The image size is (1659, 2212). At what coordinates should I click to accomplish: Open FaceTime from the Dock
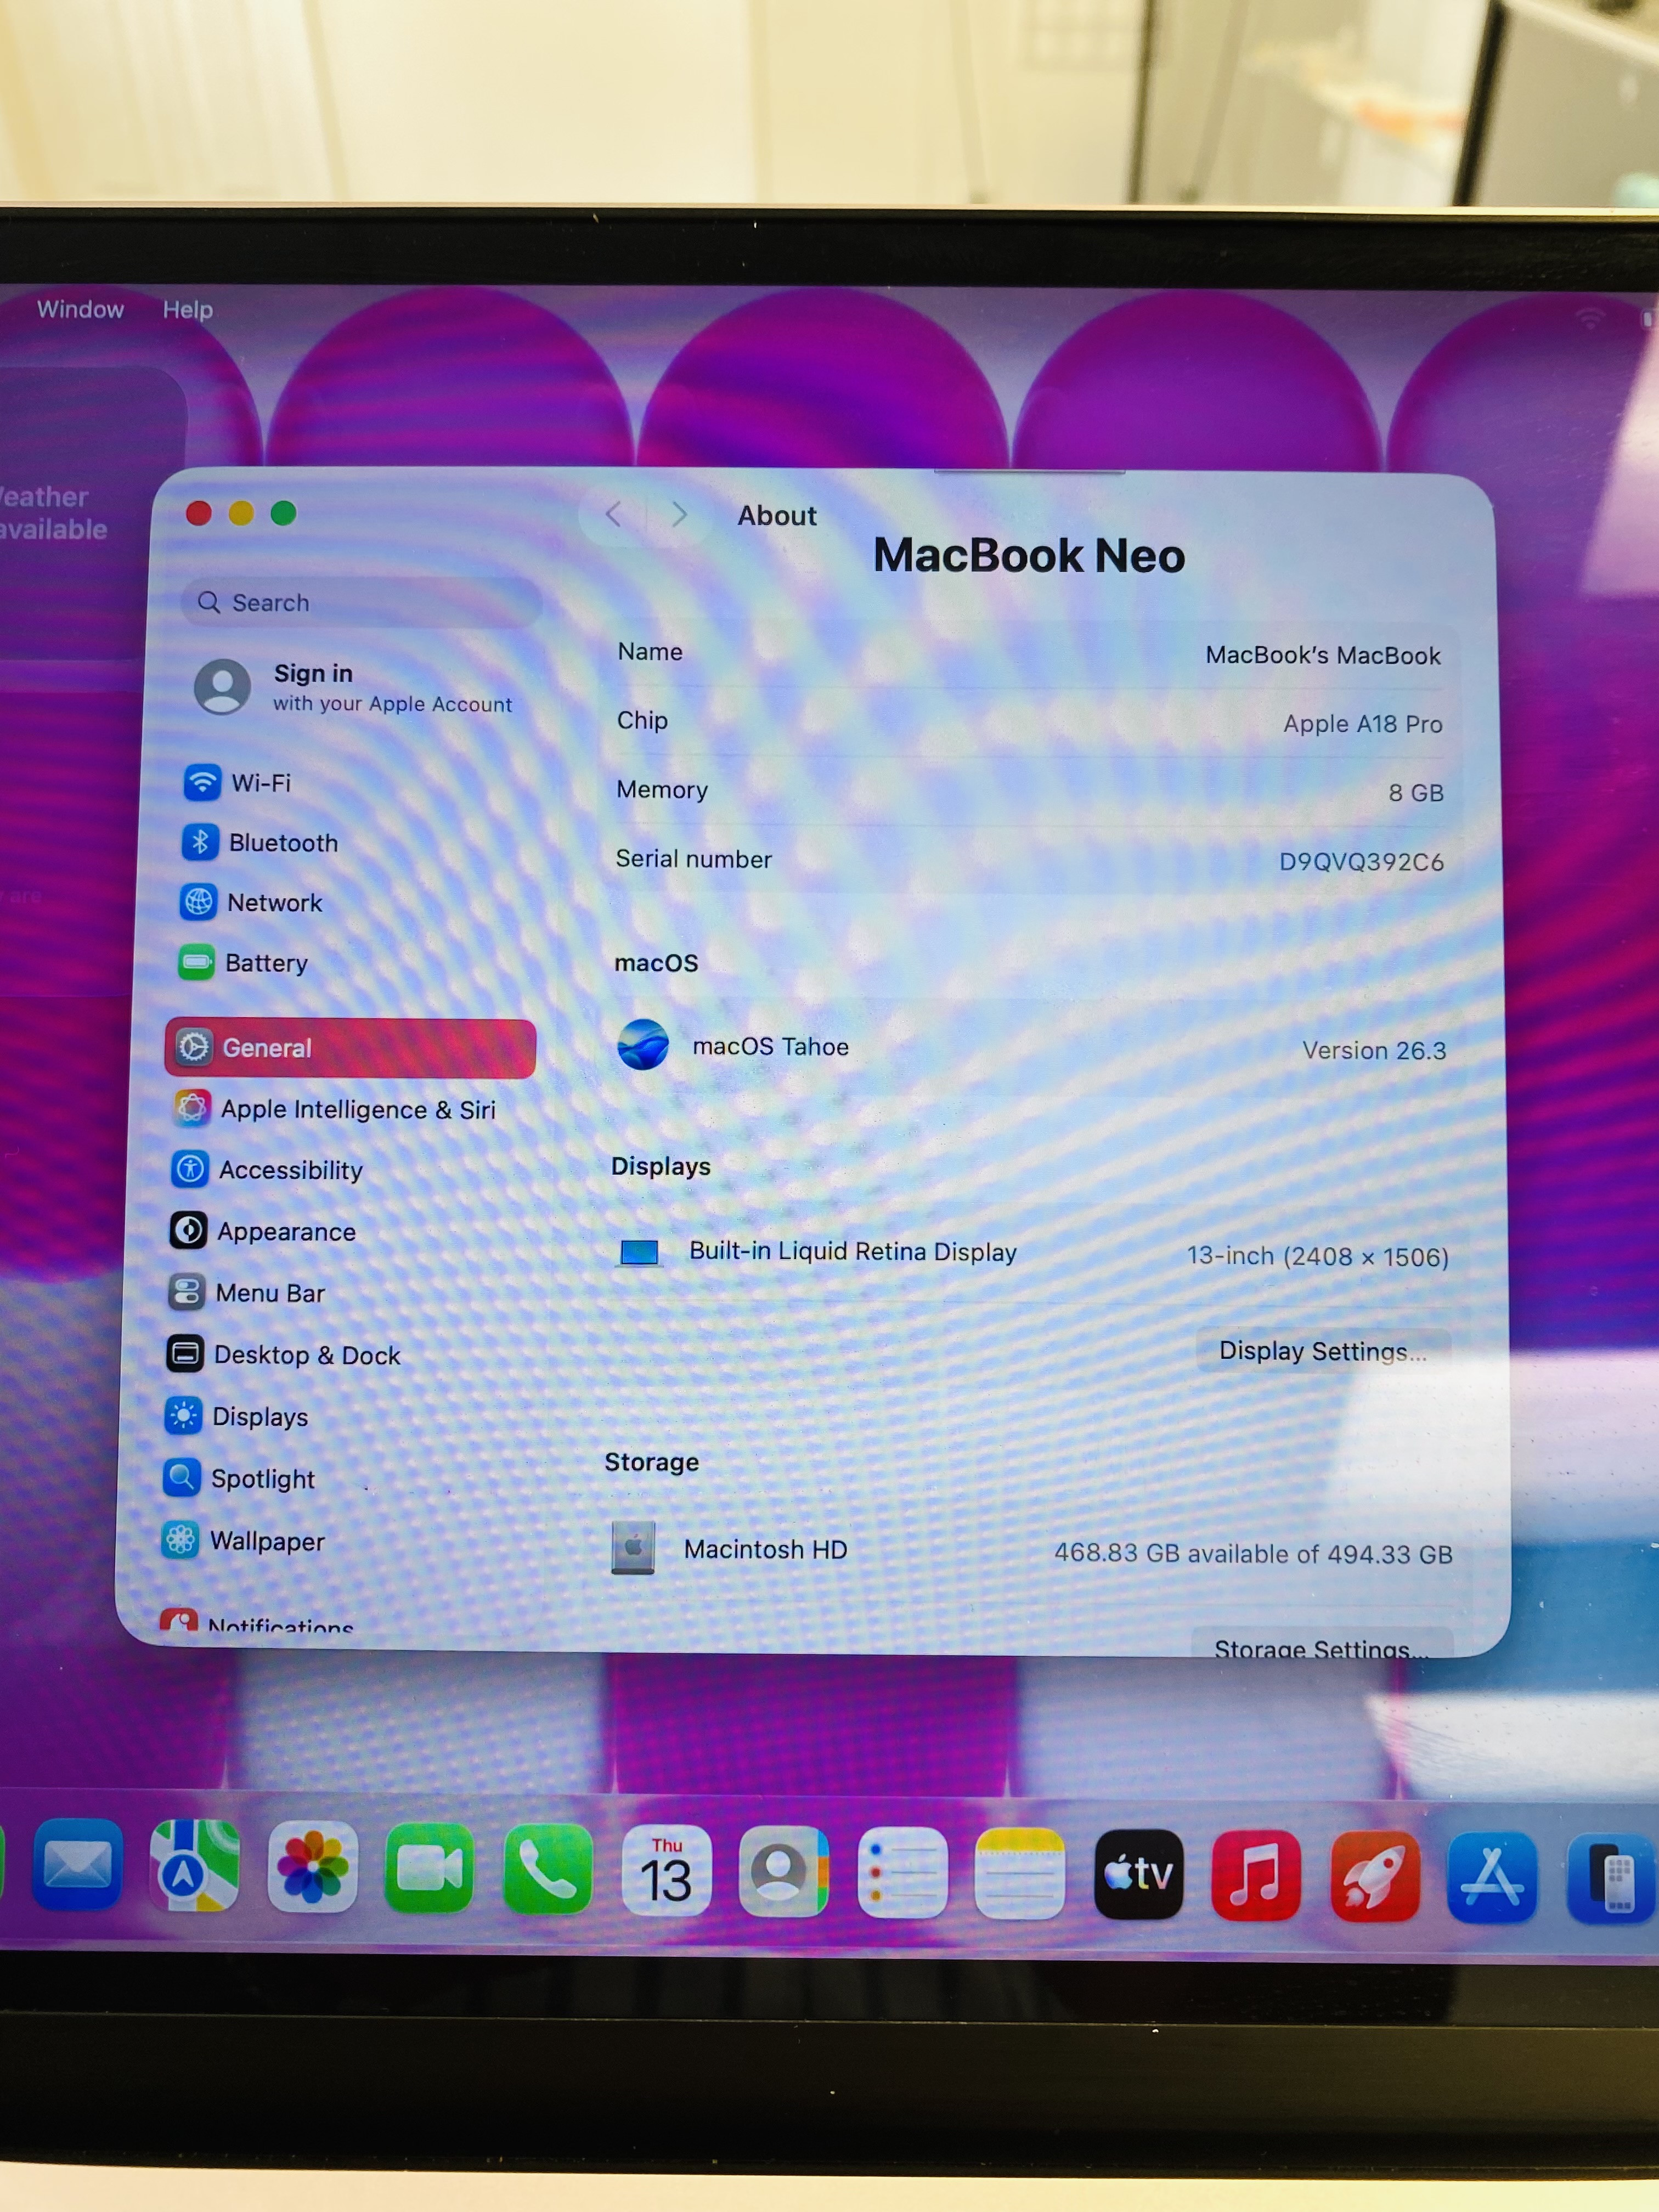click(x=430, y=1868)
